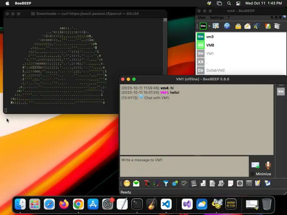Screen dimensions: 287x215
Task: Click the yellow open-envelope message icon
Action: [238, 26]
